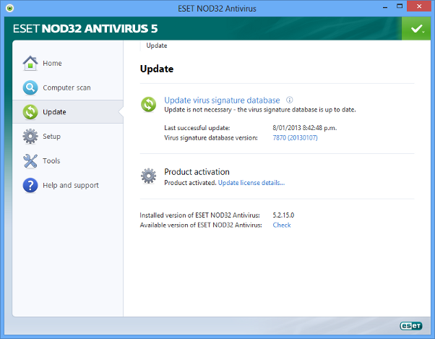Minimize the ESET NOD32 window
Image resolution: width=435 pixels, height=339 pixels.
click(x=385, y=7)
